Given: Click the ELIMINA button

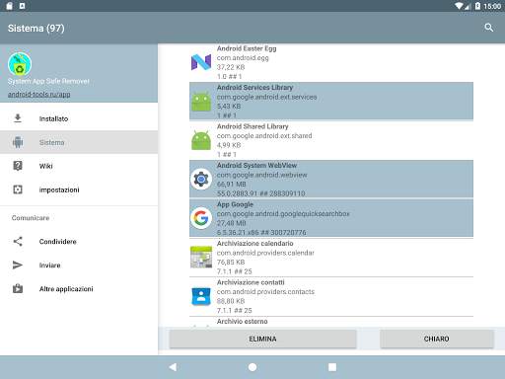Looking at the screenshot, I should click(262, 339).
